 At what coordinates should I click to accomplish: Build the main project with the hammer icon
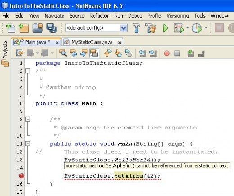click(x=136, y=28)
